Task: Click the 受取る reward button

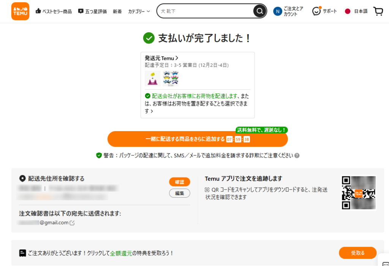Action: click(357, 253)
